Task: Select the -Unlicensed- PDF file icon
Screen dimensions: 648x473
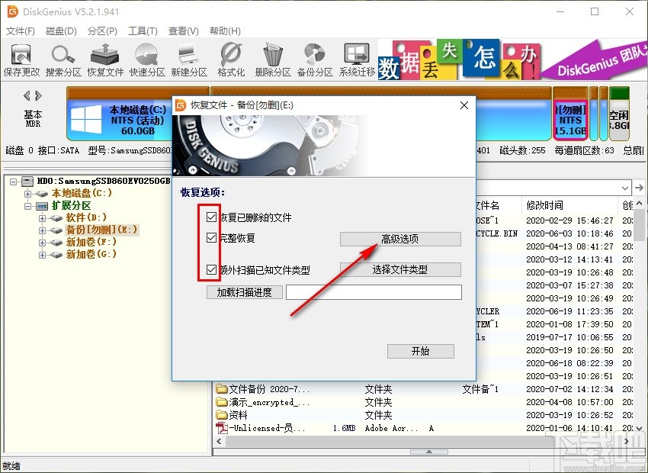Action: 222,428
